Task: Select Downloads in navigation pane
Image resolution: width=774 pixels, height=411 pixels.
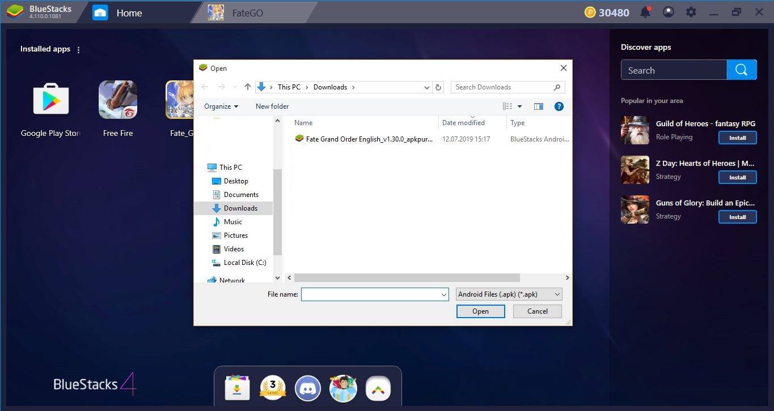Action: tap(233, 208)
